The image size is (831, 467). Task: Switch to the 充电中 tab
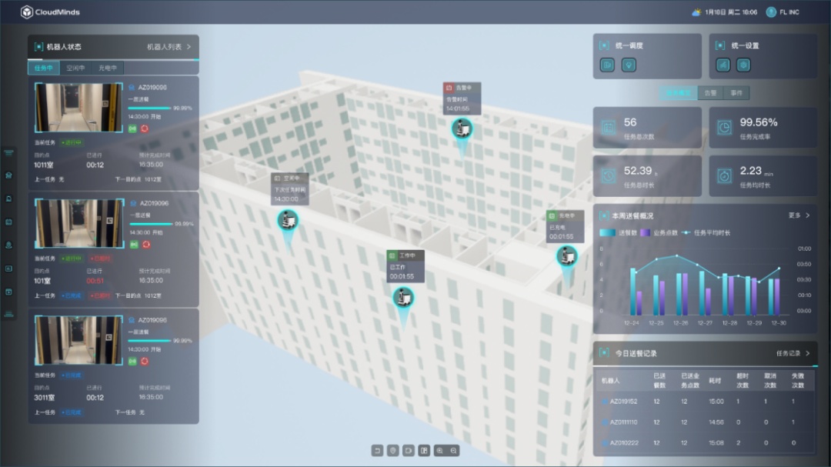(108, 68)
